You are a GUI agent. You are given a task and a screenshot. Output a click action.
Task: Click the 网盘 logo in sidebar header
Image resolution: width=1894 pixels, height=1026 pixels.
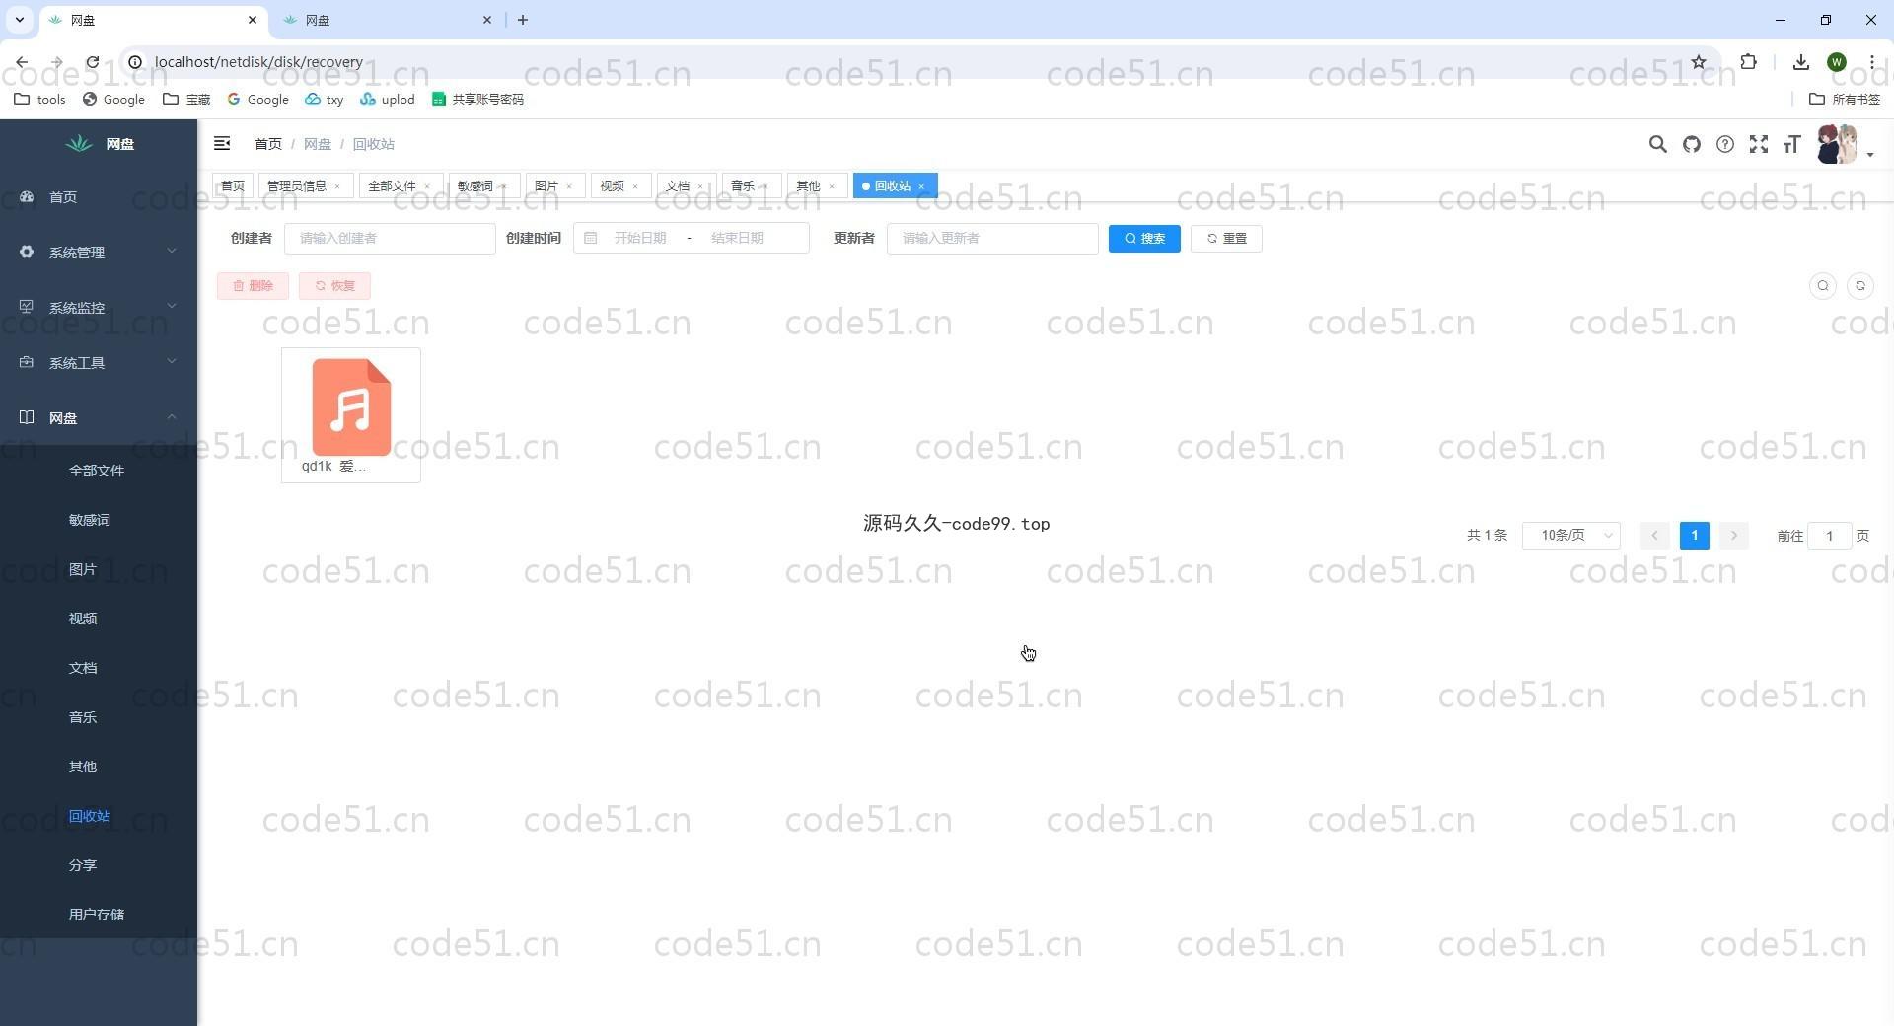pos(99,144)
